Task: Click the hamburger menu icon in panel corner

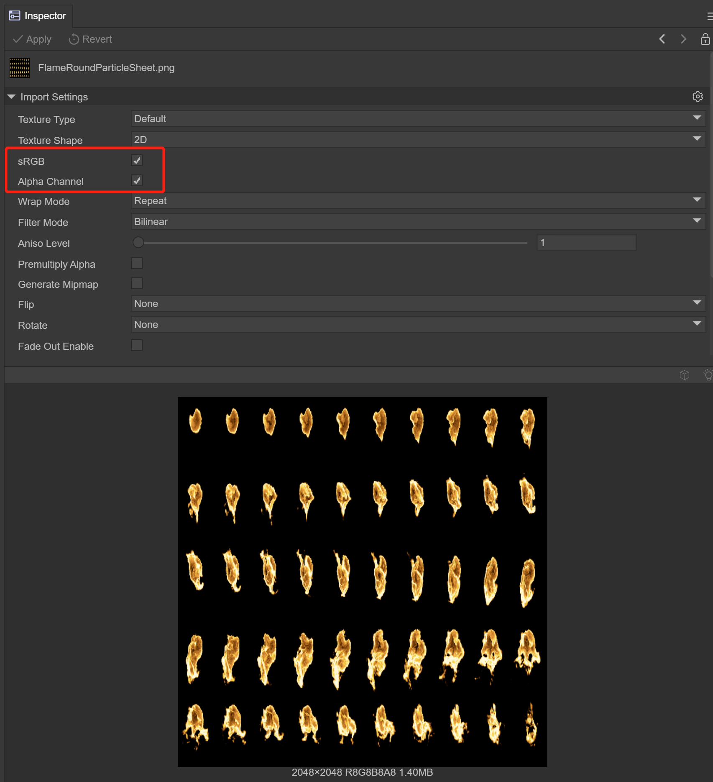Action: [709, 16]
